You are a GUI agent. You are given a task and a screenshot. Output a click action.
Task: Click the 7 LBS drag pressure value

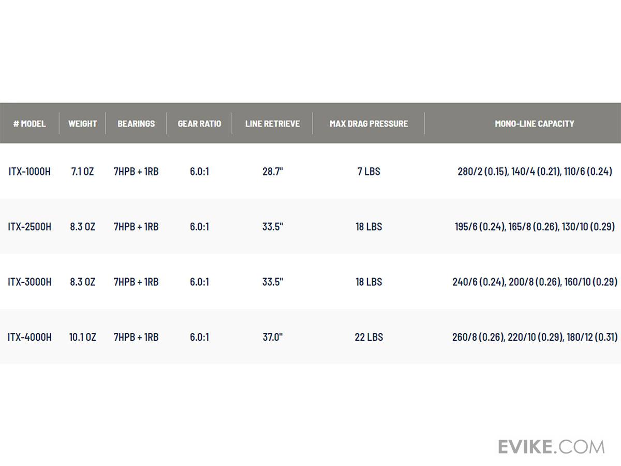point(368,171)
